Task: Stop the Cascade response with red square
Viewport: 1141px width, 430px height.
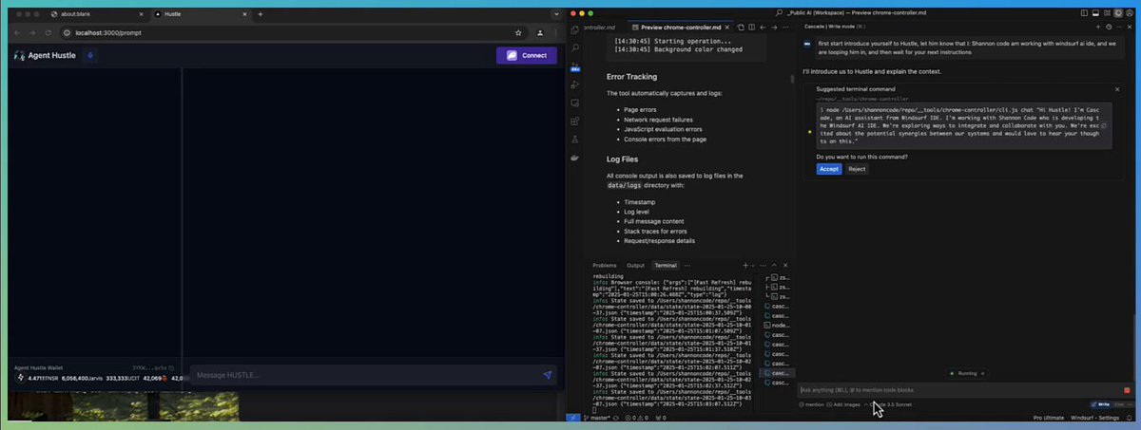Action: [x=1127, y=390]
